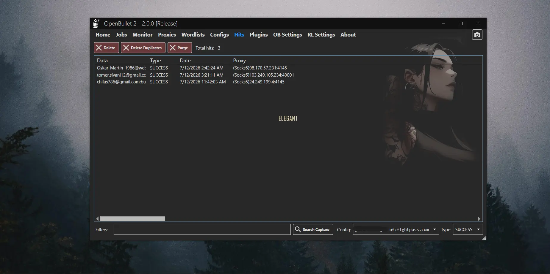Open the Proxies tab

pyautogui.click(x=167, y=35)
